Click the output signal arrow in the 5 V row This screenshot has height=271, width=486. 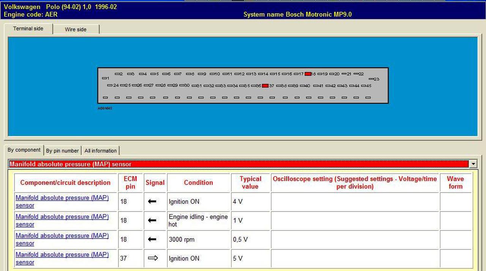pyautogui.click(x=153, y=258)
